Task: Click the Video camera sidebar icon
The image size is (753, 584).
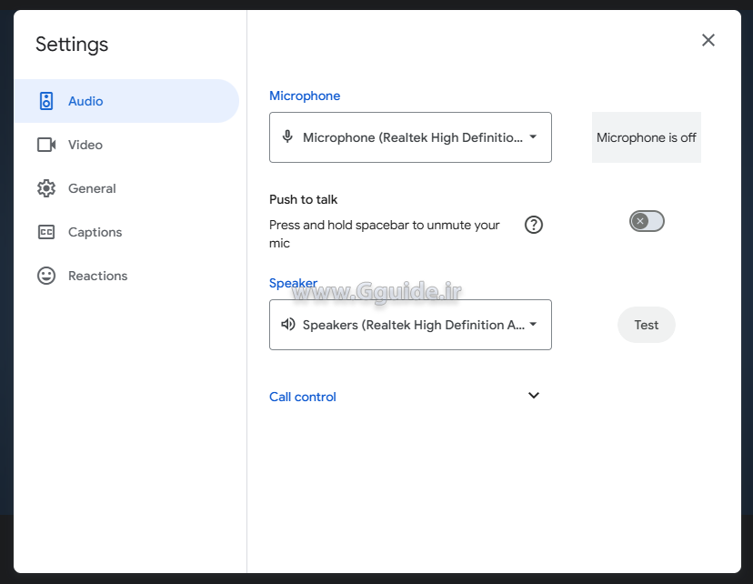Action: 45,145
